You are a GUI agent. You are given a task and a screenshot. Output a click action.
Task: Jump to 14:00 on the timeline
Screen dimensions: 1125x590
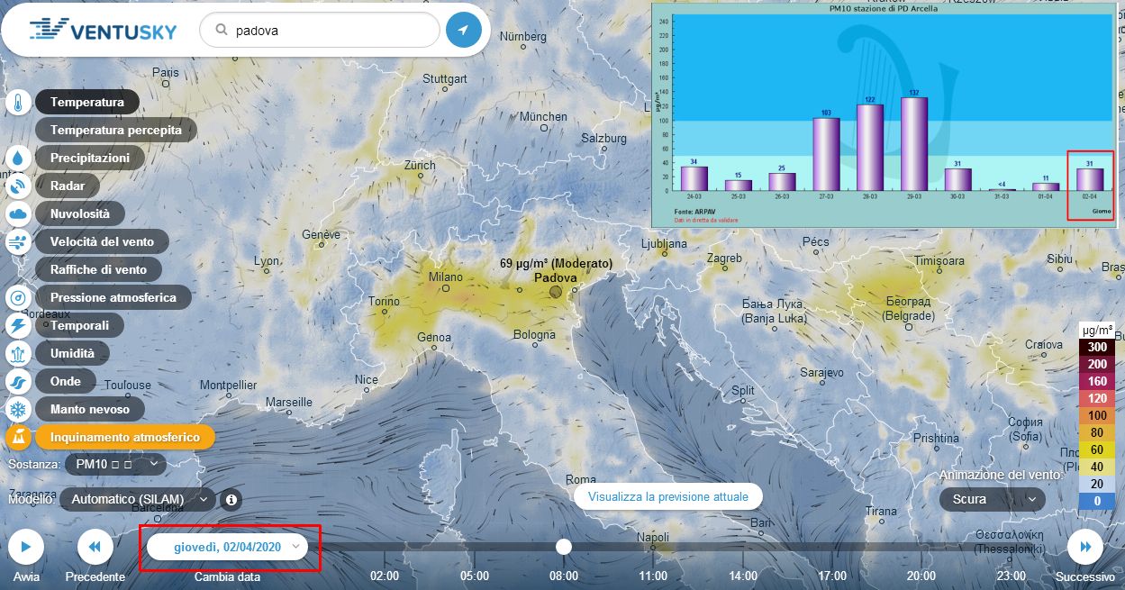[743, 576]
